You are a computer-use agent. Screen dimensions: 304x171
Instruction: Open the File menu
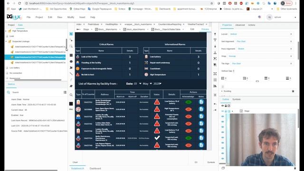coord(28,17)
